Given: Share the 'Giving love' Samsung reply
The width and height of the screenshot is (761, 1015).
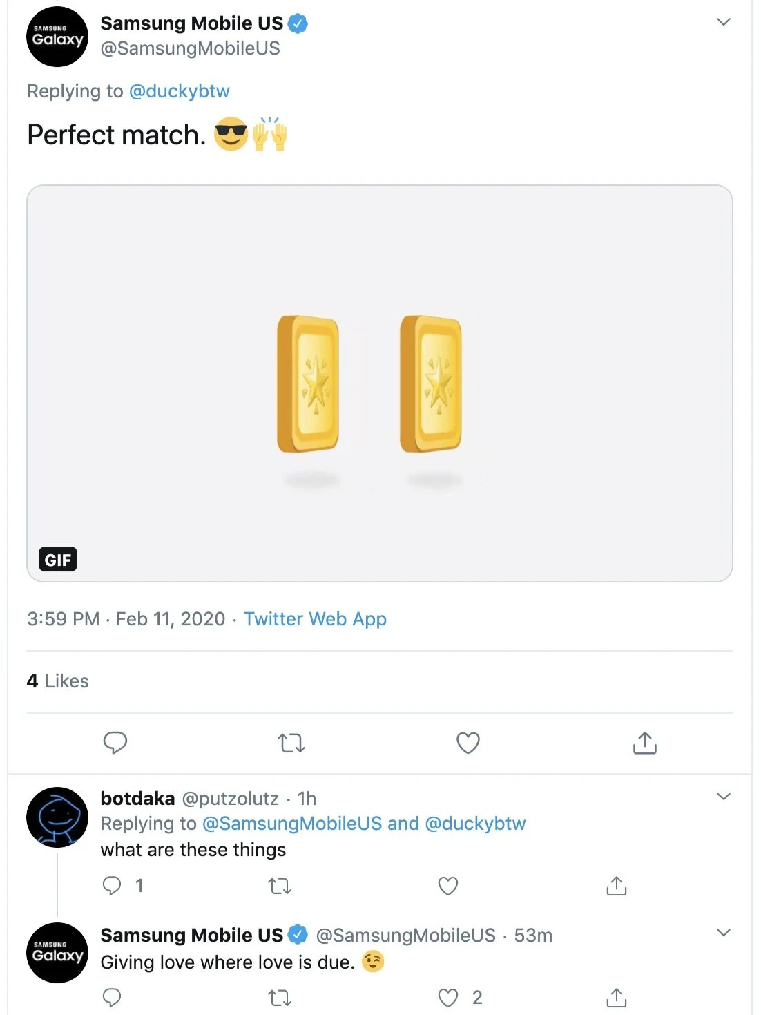Looking at the screenshot, I should pyautogui.click(x=616, y=998).
